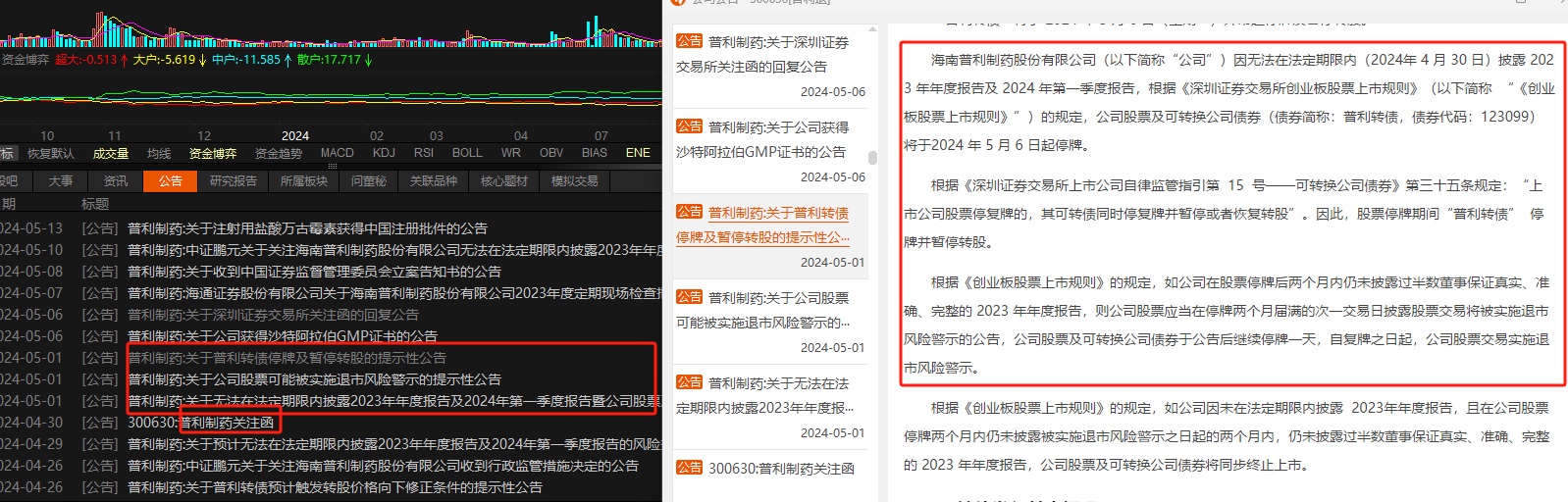Enable the WR indicator
The image size is (1568, 502).
(x=511, y=153)
